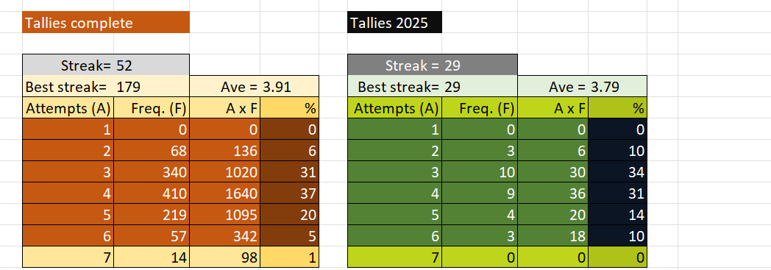The height and width of the screenshot is (270, 771).
Task: Select the orange 'Attempts (A)' header cell
Action: (x=68, y=107)
